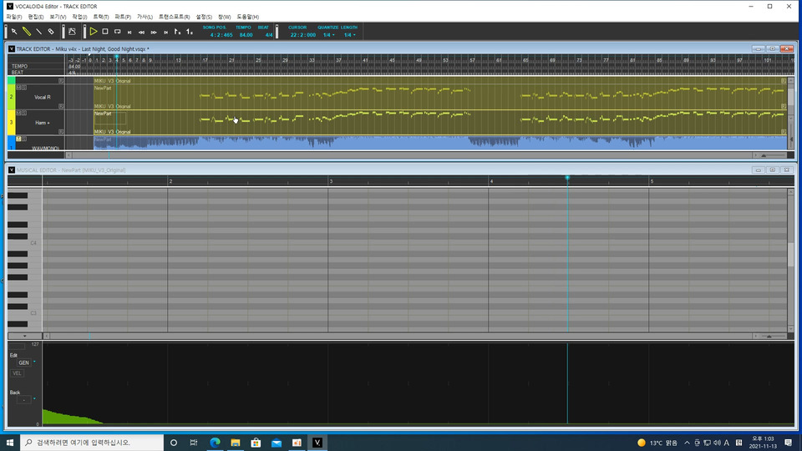The image size is (802, 451).
Task: Toggle effects button on Vocal R track
Action: coord(61,106)
